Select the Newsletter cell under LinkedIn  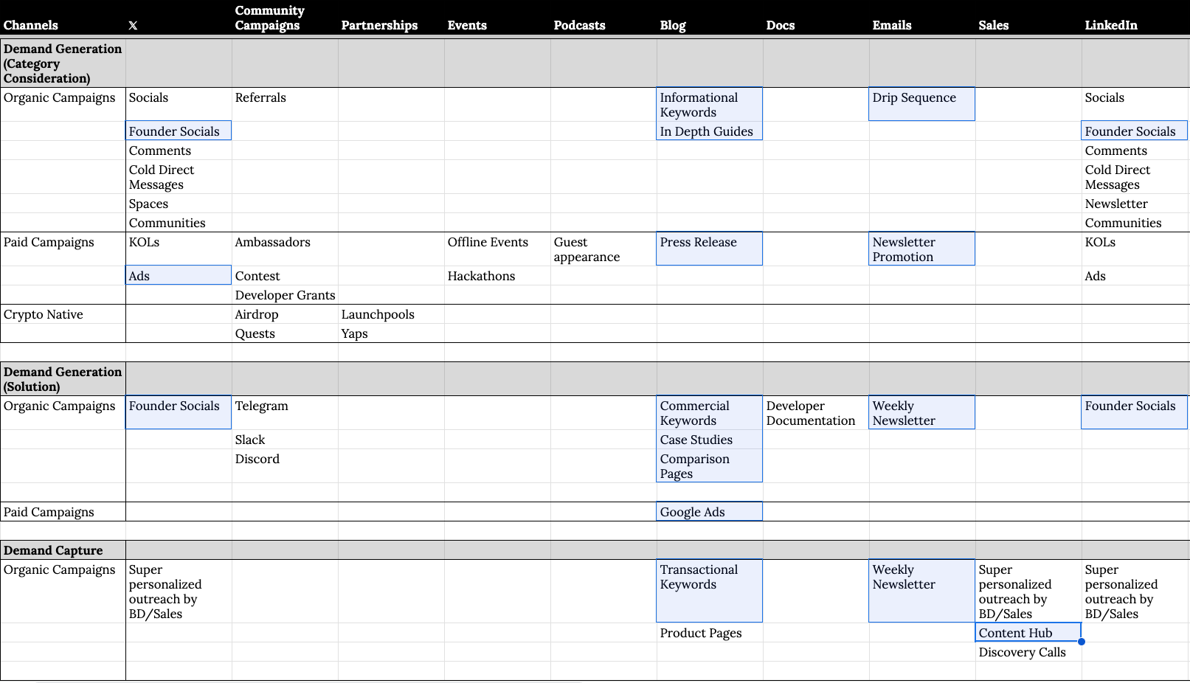tap(1135, 204)
